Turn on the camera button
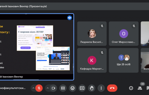This screenshot has width=149, height=95. pyautogui.click(x=53, y=88)
